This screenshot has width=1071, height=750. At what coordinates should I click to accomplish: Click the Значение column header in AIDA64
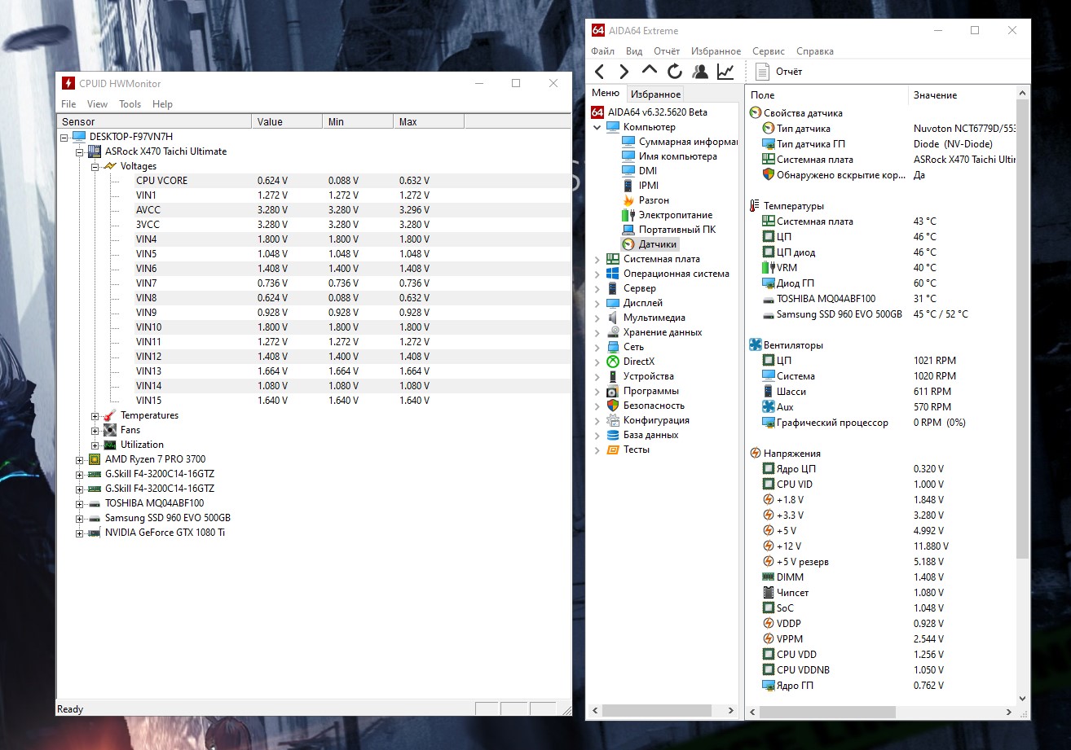[962, 95]
